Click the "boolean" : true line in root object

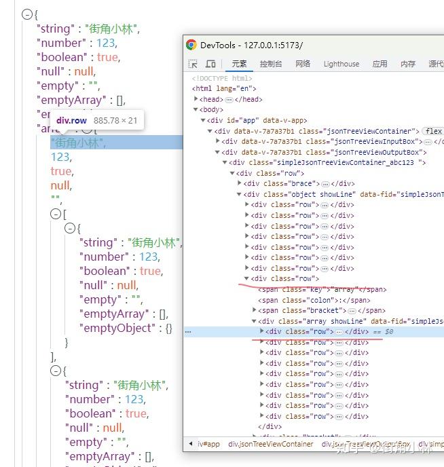(79, 58)
